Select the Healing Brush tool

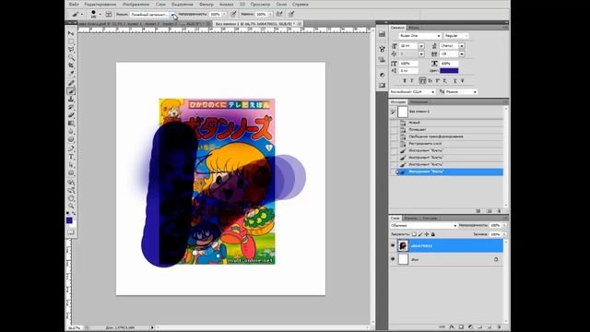pos(71,83)
